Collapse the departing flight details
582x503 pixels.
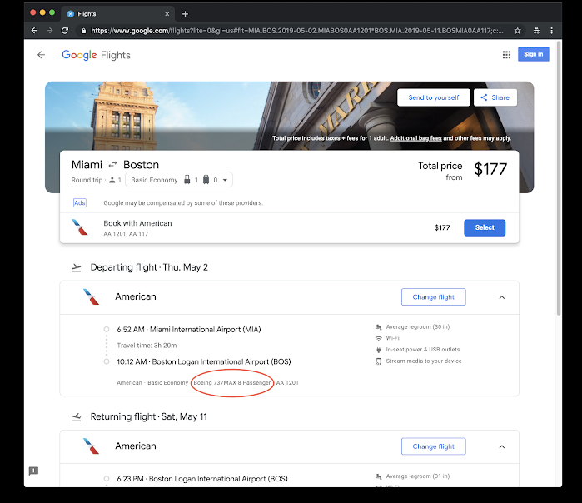pyautogui.click(x=501, y=297)
